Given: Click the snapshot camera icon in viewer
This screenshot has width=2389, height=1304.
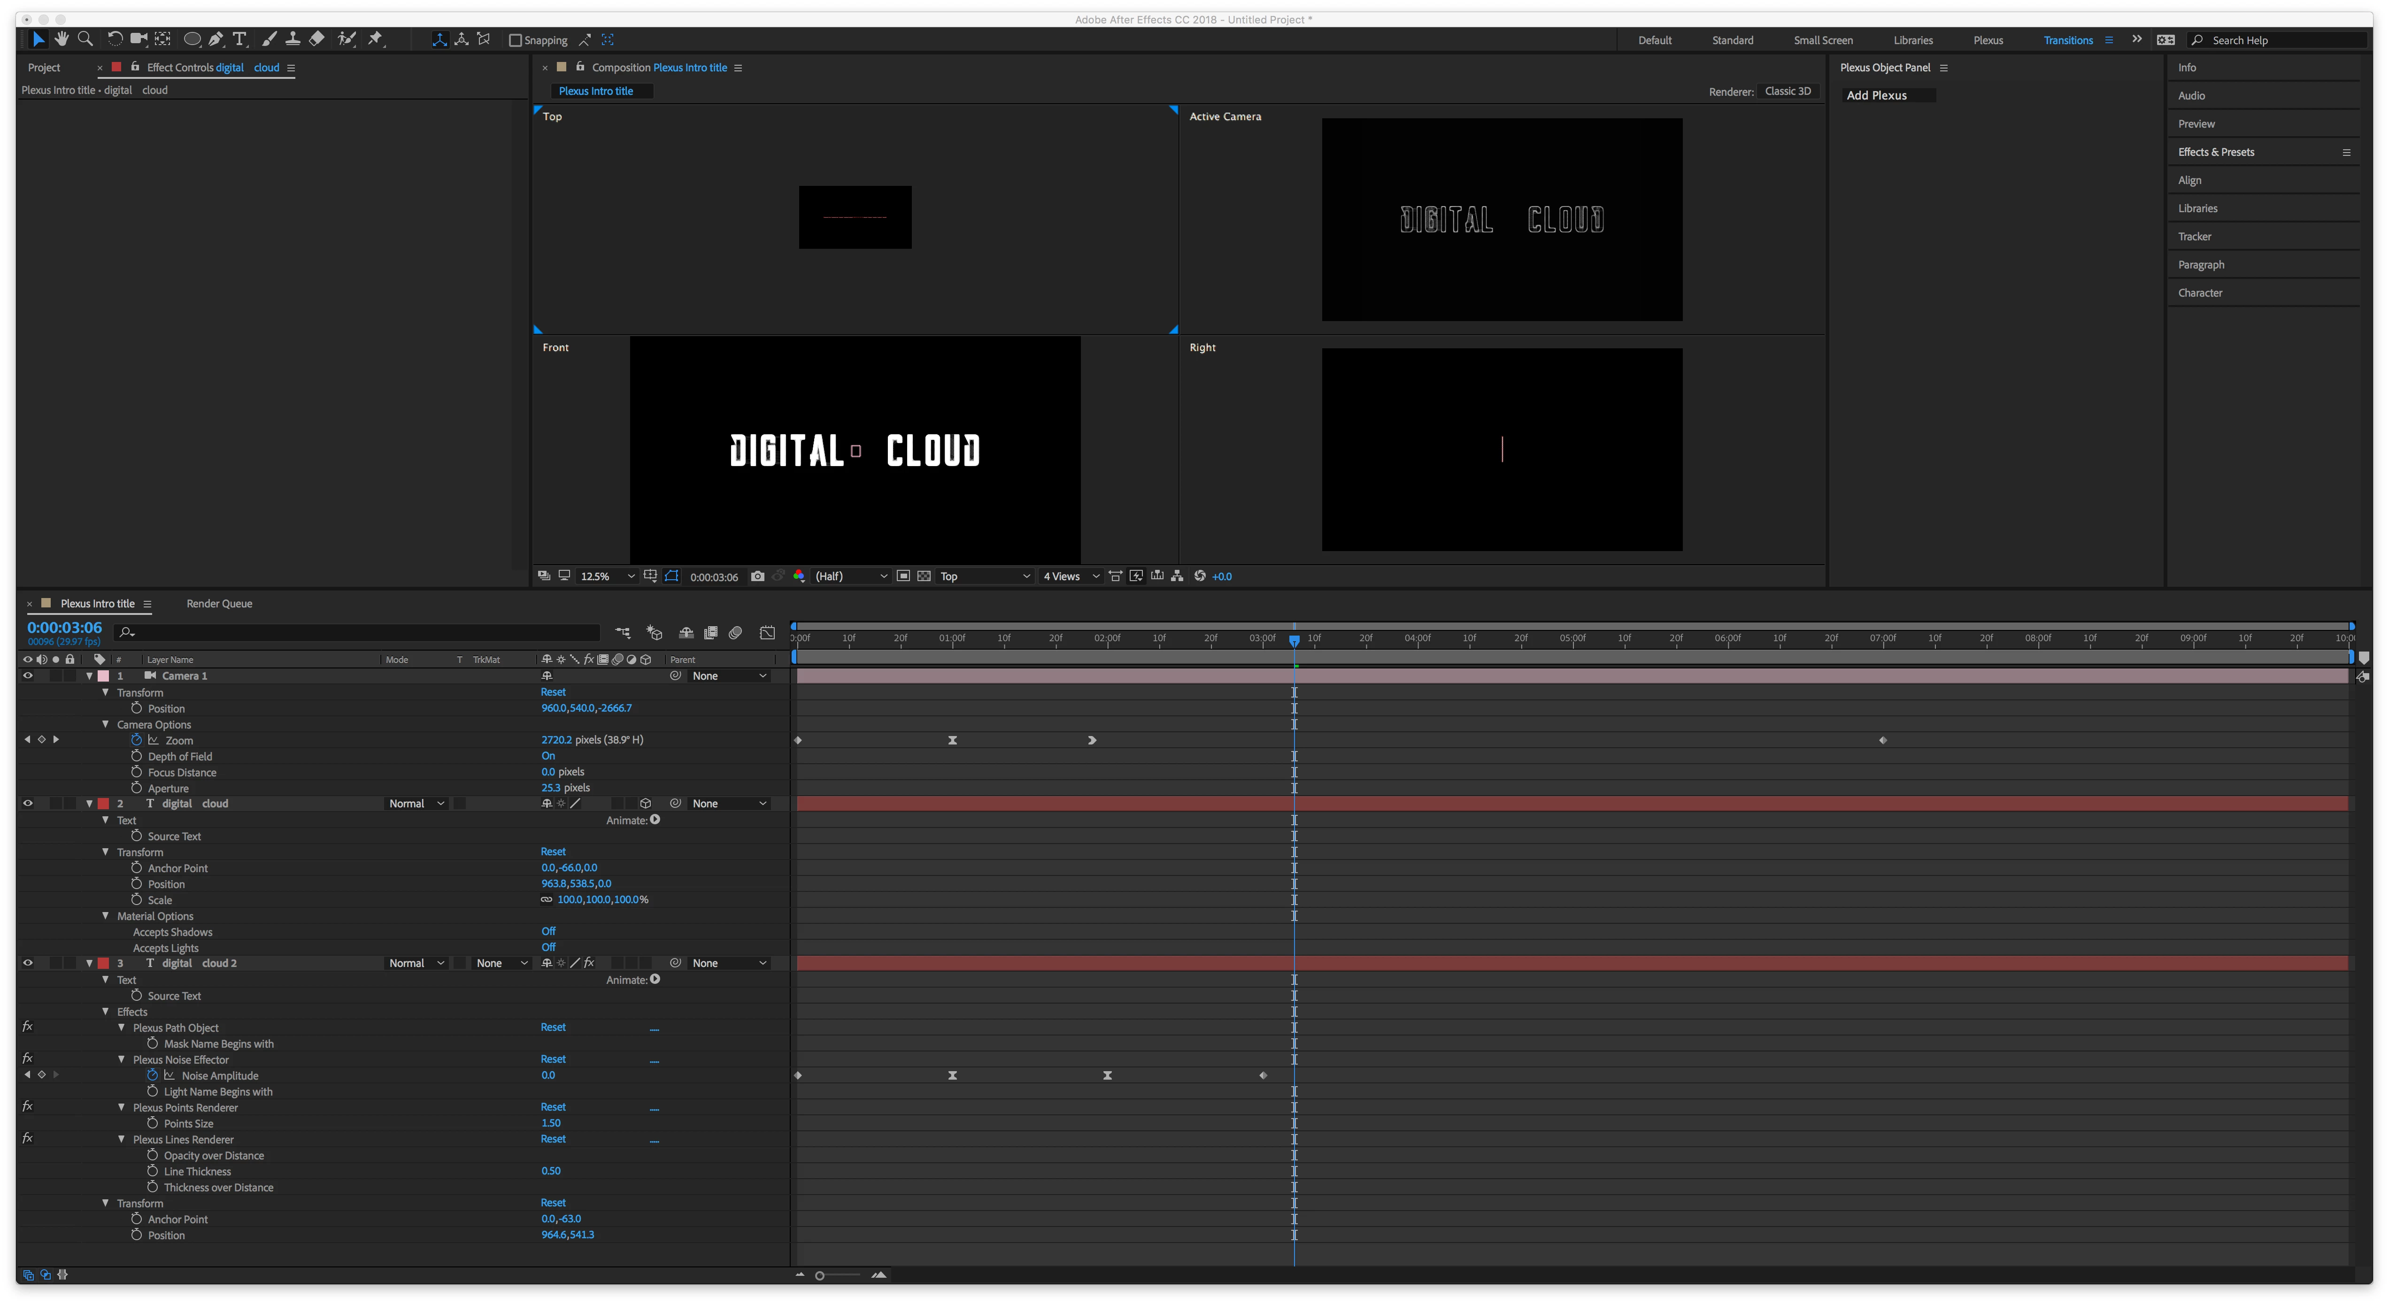Looking at the screenshot, I should 758,577.
